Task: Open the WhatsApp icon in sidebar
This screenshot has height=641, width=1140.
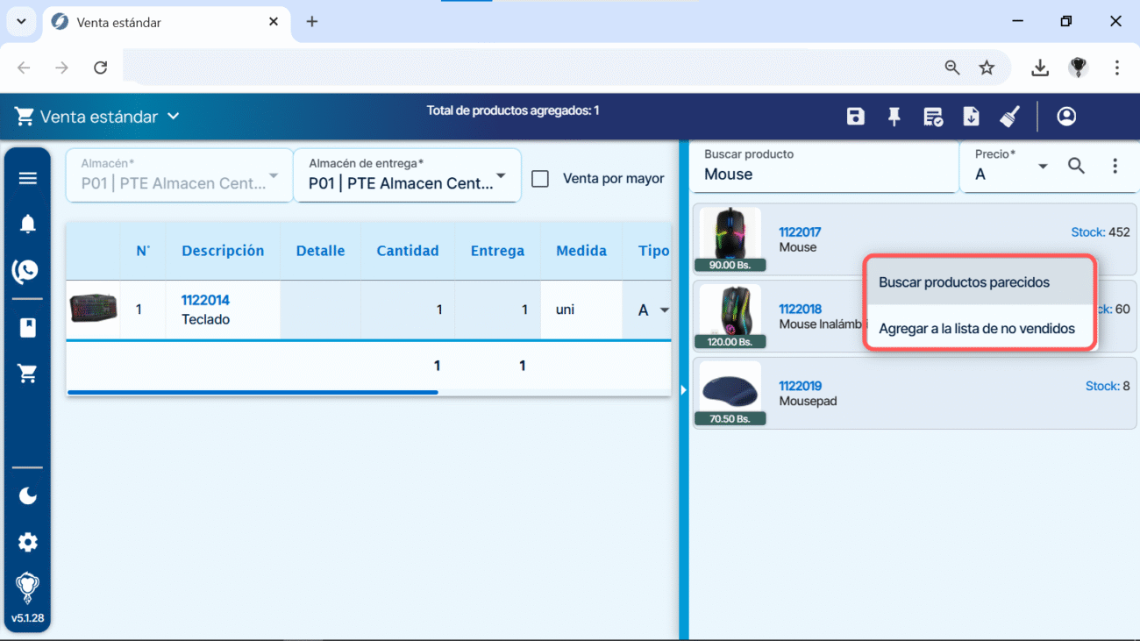Action: coord(26,271)
